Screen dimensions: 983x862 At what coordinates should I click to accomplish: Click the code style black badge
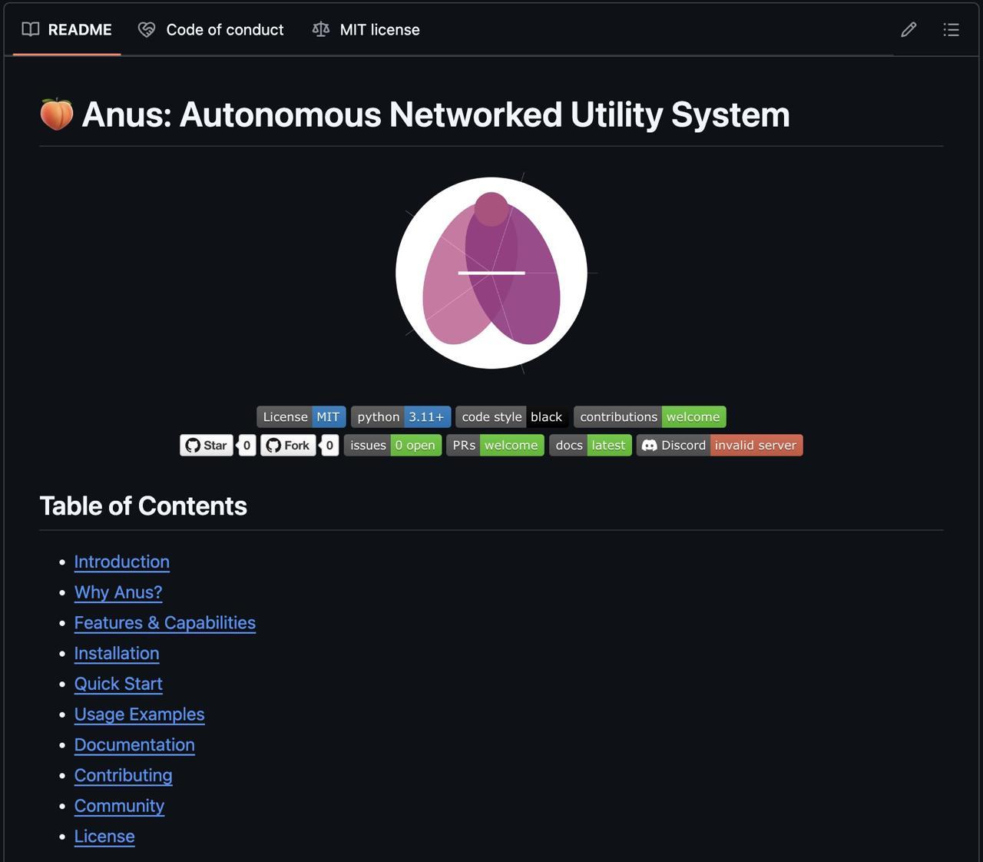(511, 417)
